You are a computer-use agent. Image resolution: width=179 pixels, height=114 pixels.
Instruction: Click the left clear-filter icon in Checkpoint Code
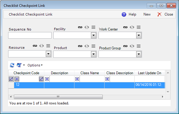coord(11,79)
